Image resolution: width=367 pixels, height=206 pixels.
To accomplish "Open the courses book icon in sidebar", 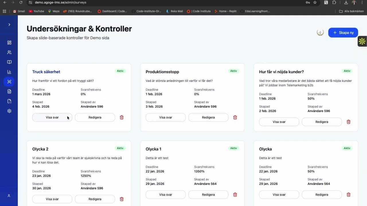I will coord(9,62).
